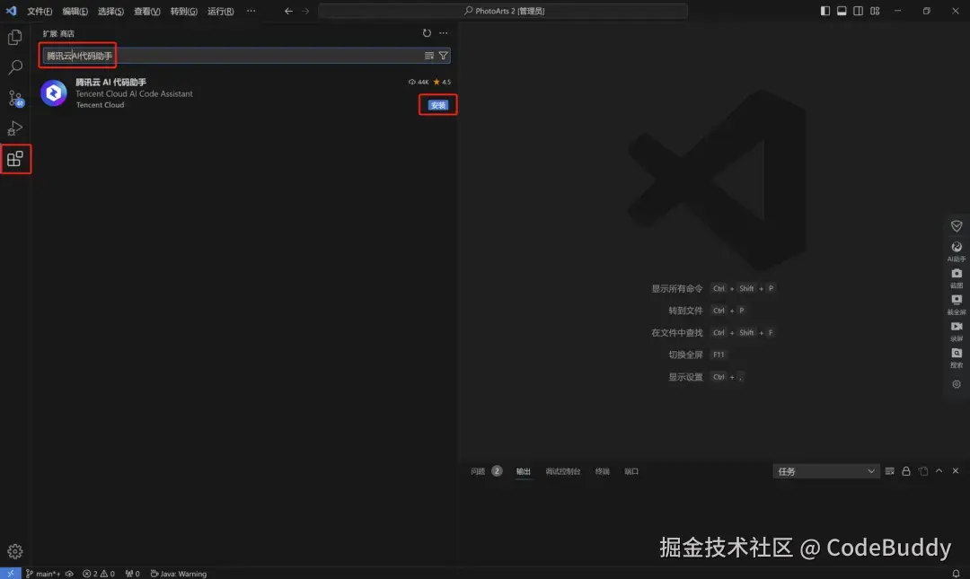Click Java: Warning in status bar
This screenshot has height=579, width=970.
179,573
